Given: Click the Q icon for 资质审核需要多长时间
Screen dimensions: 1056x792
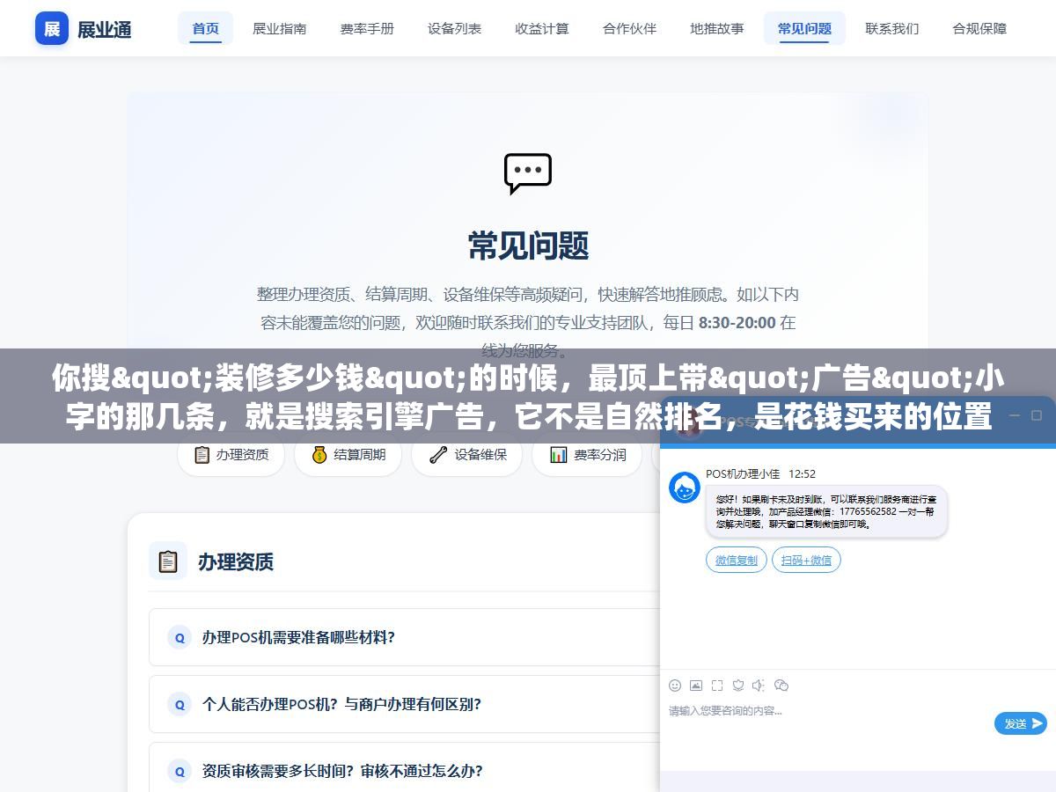Looking at the screenshot, I should coord(180,772).
